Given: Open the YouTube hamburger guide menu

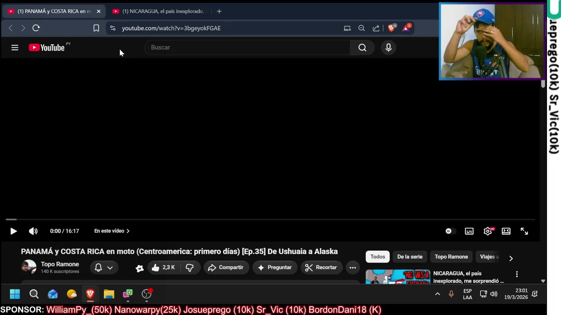Looking at the screenshot, I should click(14, 47).
